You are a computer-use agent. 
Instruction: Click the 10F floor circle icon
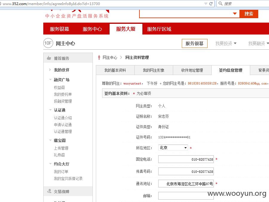pyautogui.click(x=48, y=43)
